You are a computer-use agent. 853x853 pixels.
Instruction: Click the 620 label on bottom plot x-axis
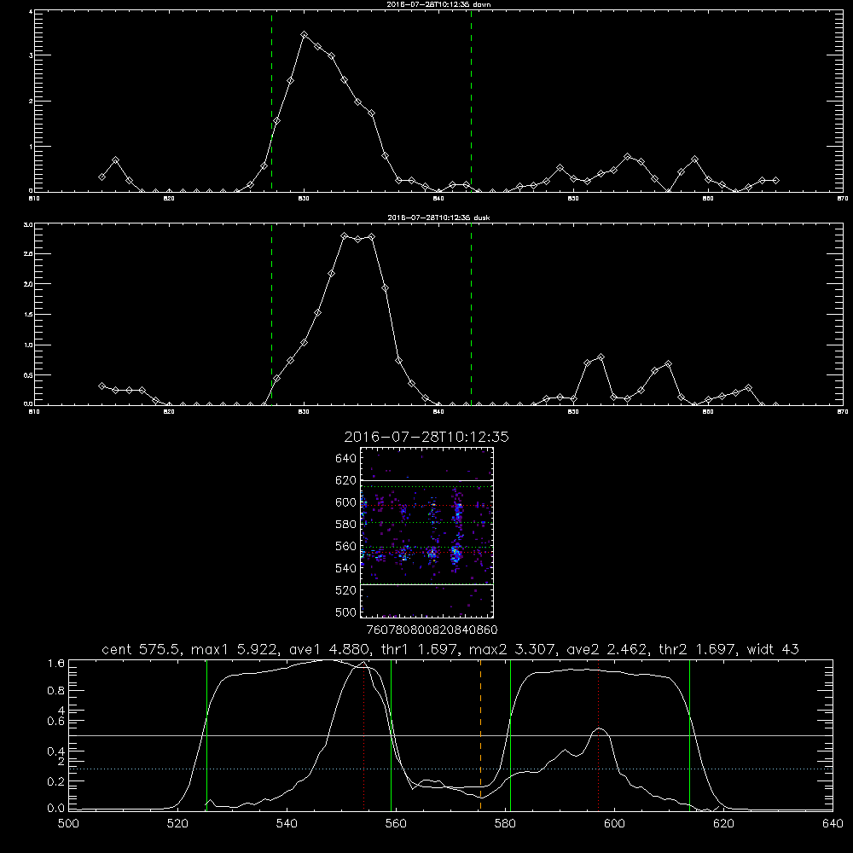click(x=723, y=824)
